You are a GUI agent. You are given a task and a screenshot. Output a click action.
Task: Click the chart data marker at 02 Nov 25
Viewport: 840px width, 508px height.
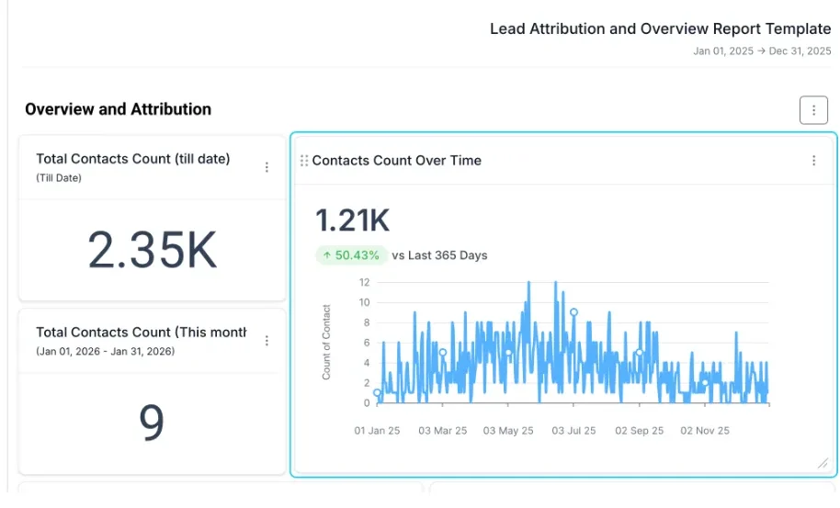click(705, 382)
